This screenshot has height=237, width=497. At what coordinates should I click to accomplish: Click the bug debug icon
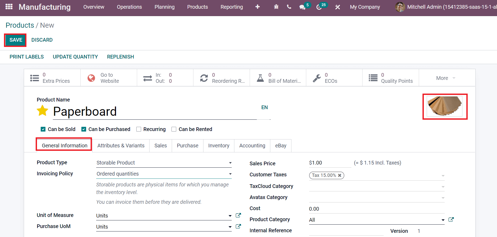click(276, 7)
